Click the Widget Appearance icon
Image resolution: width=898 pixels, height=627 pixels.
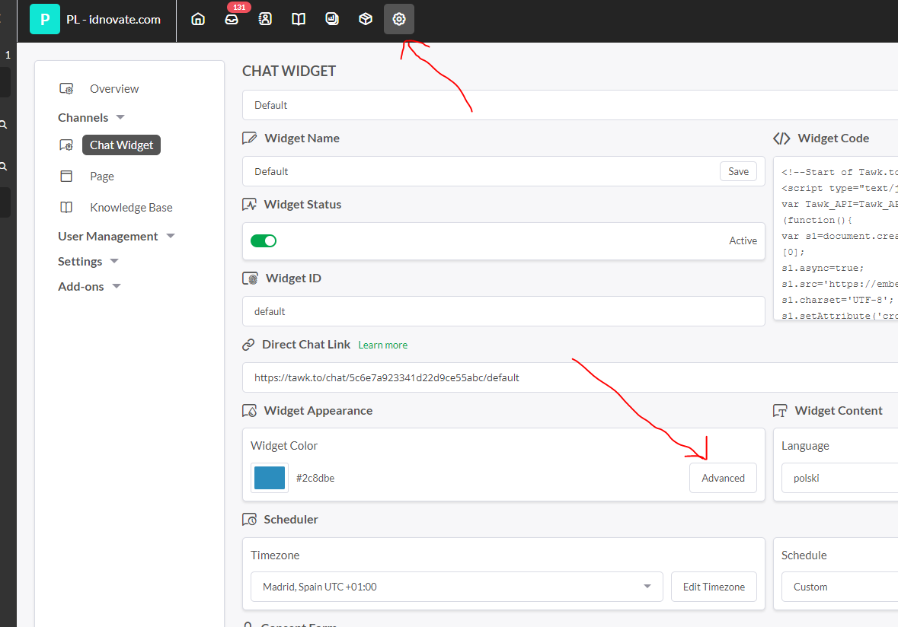coord(249,410)
